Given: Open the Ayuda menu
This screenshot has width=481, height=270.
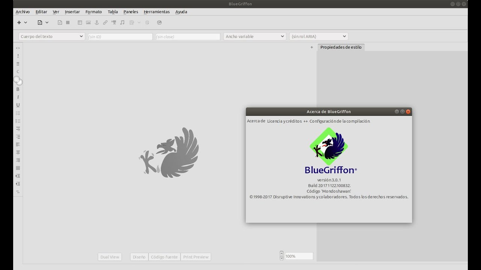Looking at the screenshot, I should pyautogui.click(x=181, y=12).
